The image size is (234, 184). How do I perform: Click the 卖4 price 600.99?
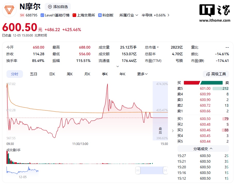pos(205,94)
